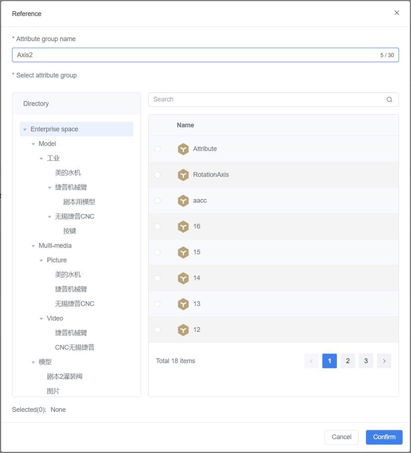Click the Cancel button
Viewport: 411px width, 453px height.
tap(341, 437)
